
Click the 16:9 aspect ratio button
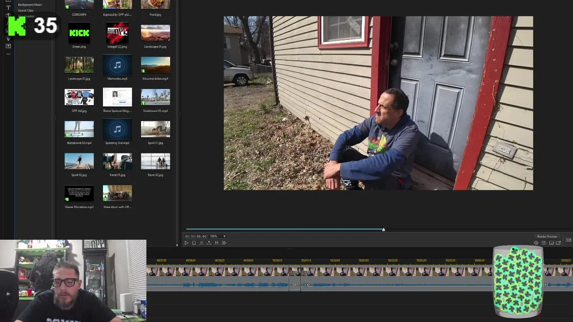point(568,240)
